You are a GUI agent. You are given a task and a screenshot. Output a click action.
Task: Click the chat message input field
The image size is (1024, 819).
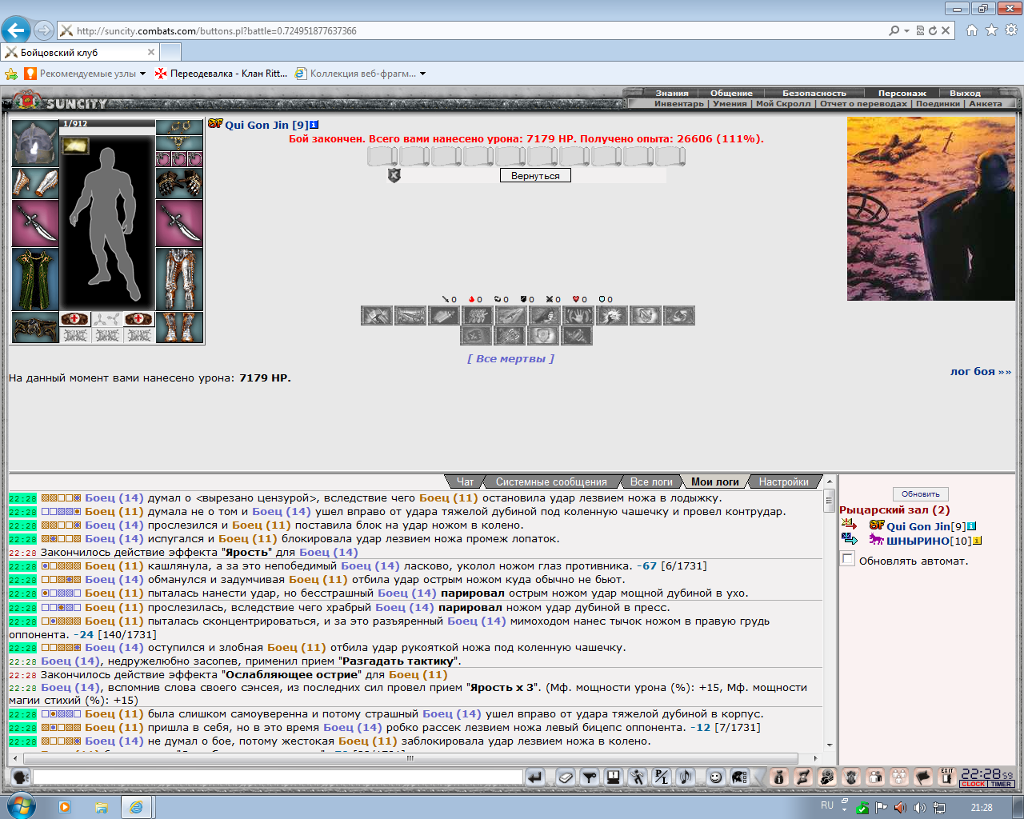[x=278, y=777]
